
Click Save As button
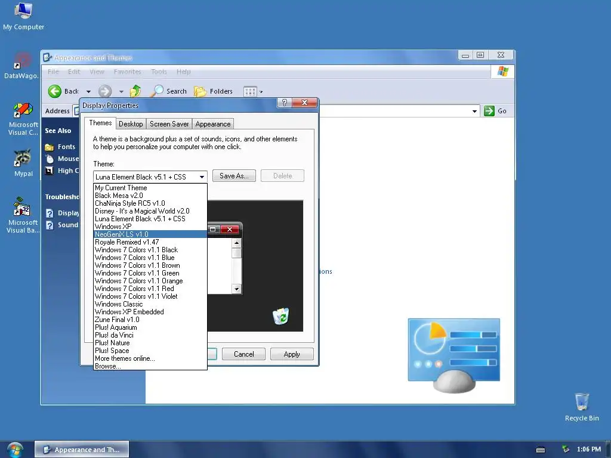tap(234, 176)
